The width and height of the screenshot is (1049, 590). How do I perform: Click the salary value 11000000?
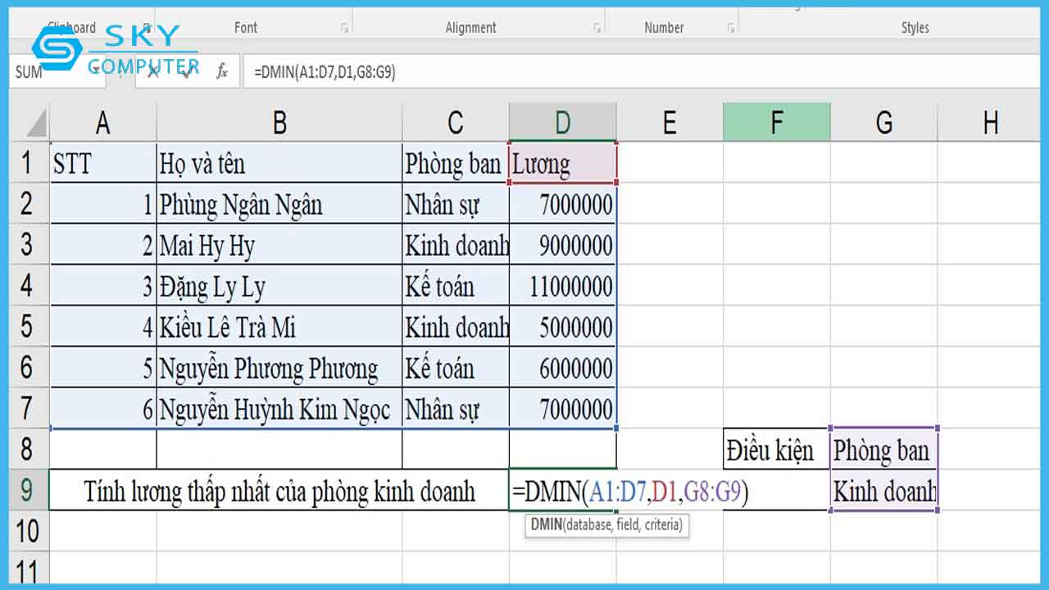(562, 286)
